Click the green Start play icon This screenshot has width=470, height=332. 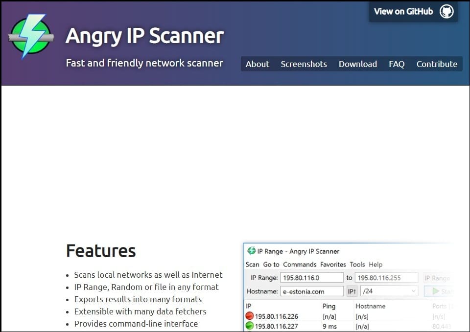pyautogui.click(x=436, y=291)
